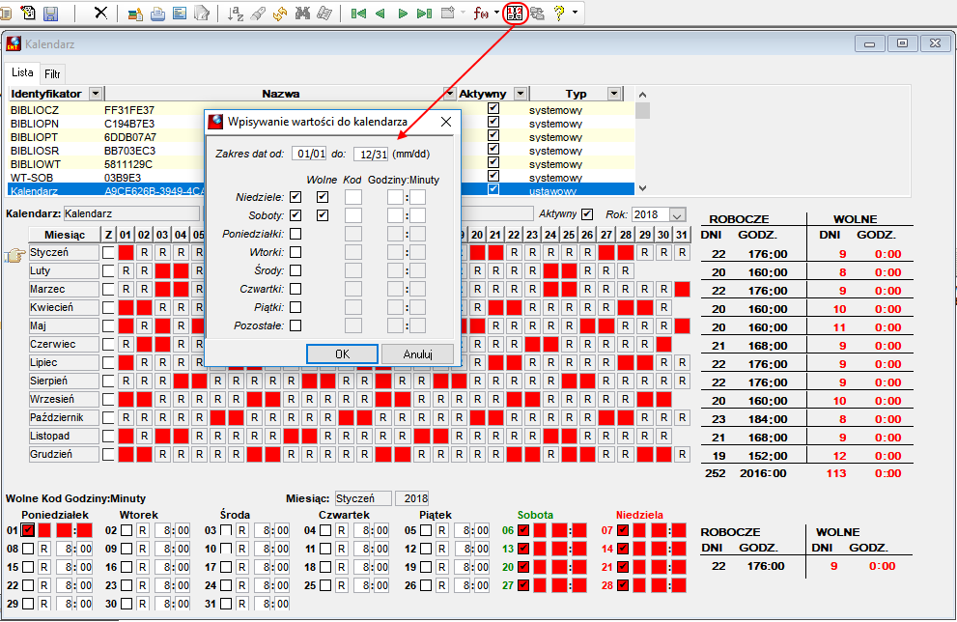Click the OK button in dialog
Screen dimensions: 957x622
[343, 354]
